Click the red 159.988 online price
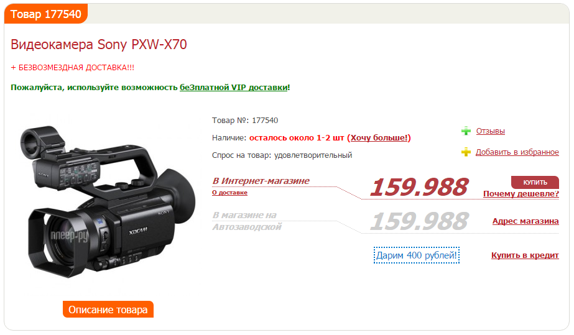Image resolution: width=574 pixels, height=335 pixels. coord(419,187)
